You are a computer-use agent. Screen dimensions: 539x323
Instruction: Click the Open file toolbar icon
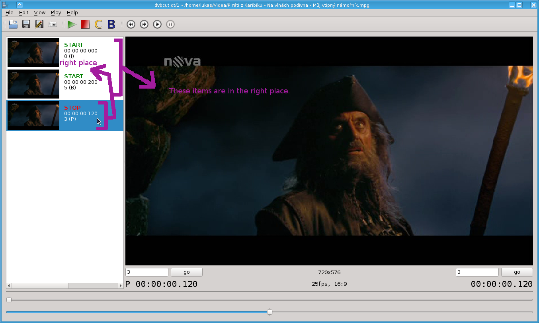[x=13, y=25]
